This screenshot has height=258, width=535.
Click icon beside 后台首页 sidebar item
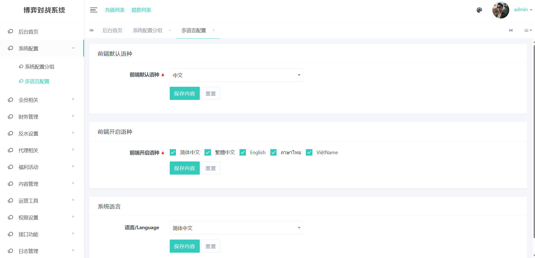pyautogui.click(x=11, y=31)
